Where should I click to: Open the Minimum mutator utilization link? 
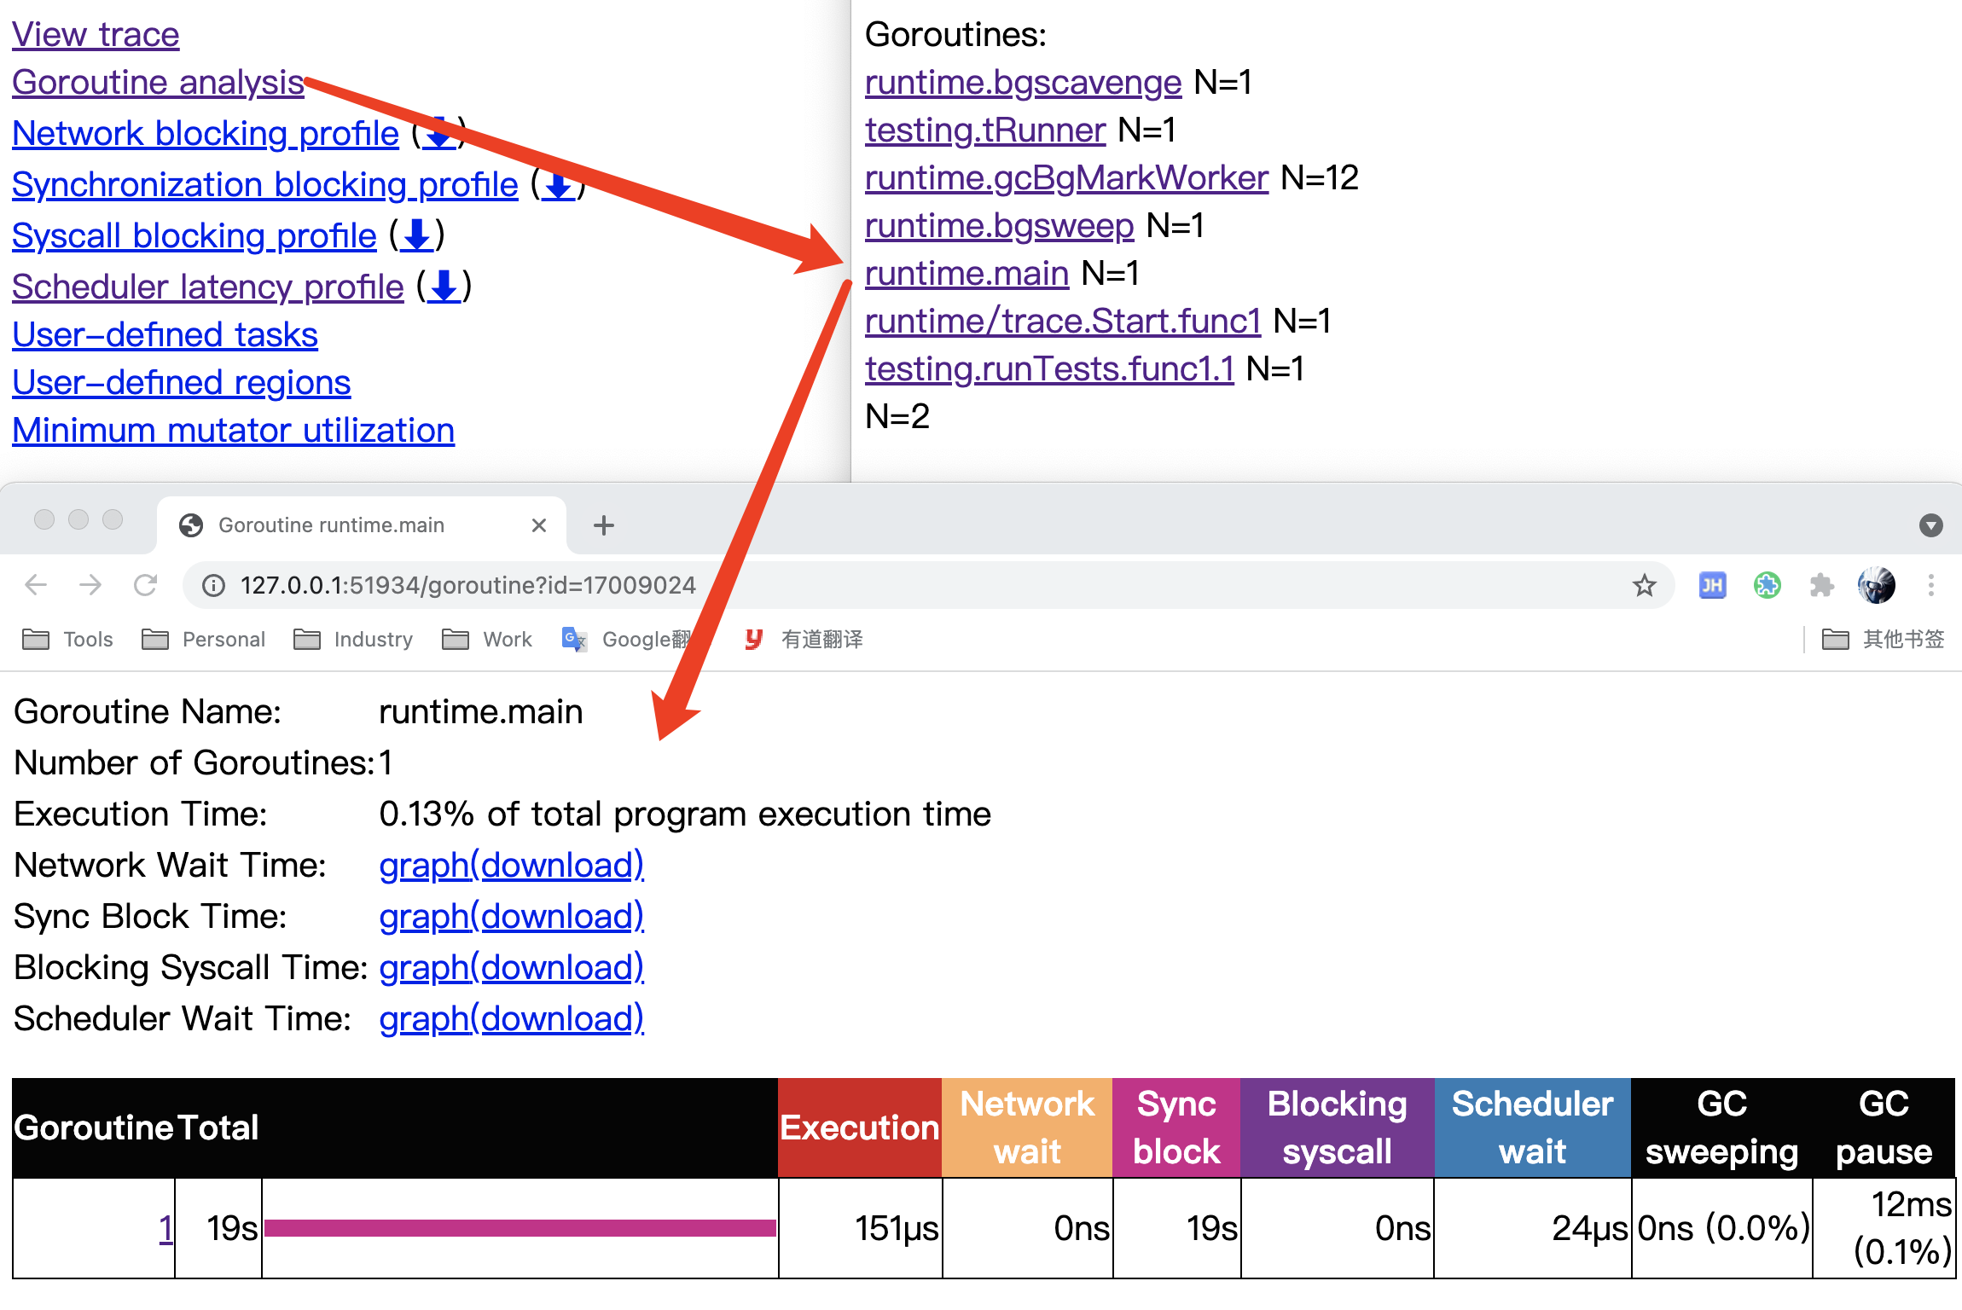pos(233,430)
